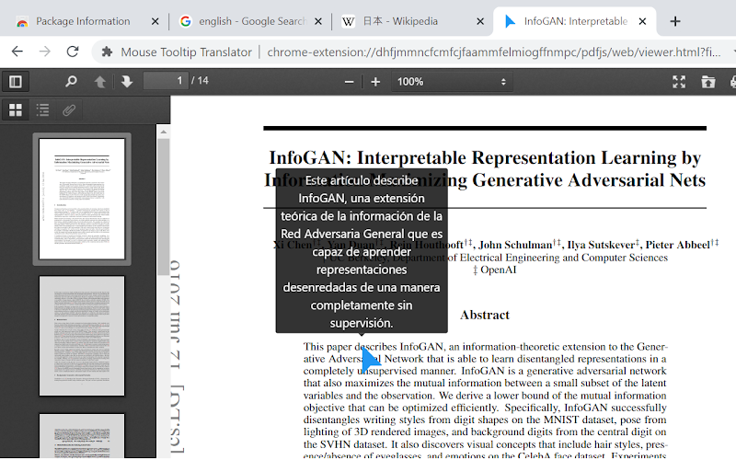
Task: Reload the current page
Action: click(x=73, y=52)
